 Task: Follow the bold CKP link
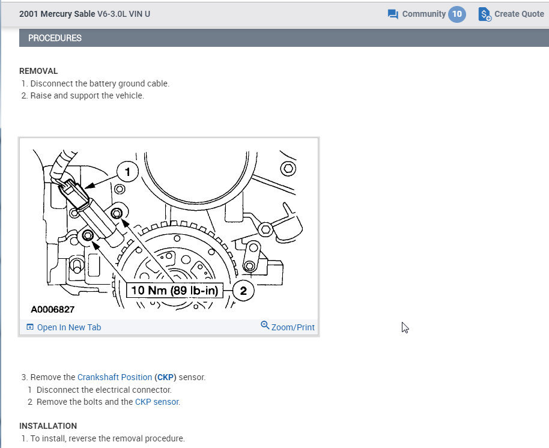pos(166,377)
